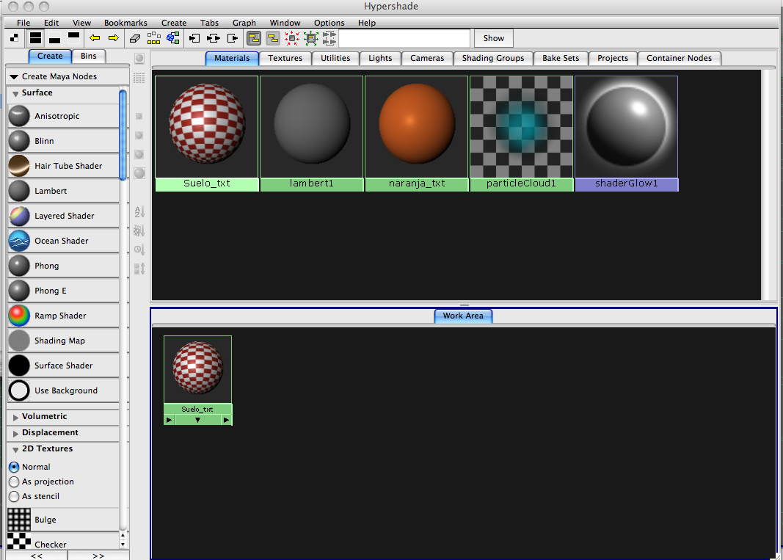Enable the As projection option
The width and height of the screenshot is (783, 560).
tap(14, 481)
